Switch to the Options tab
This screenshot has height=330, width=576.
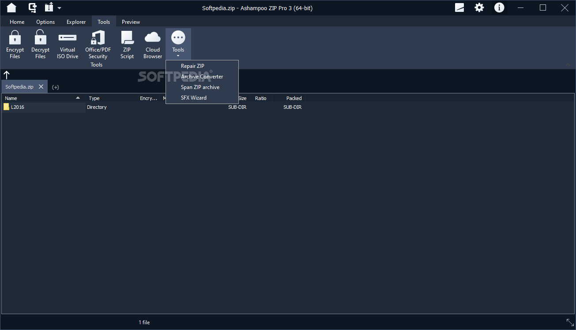click(x=45, y=22)
